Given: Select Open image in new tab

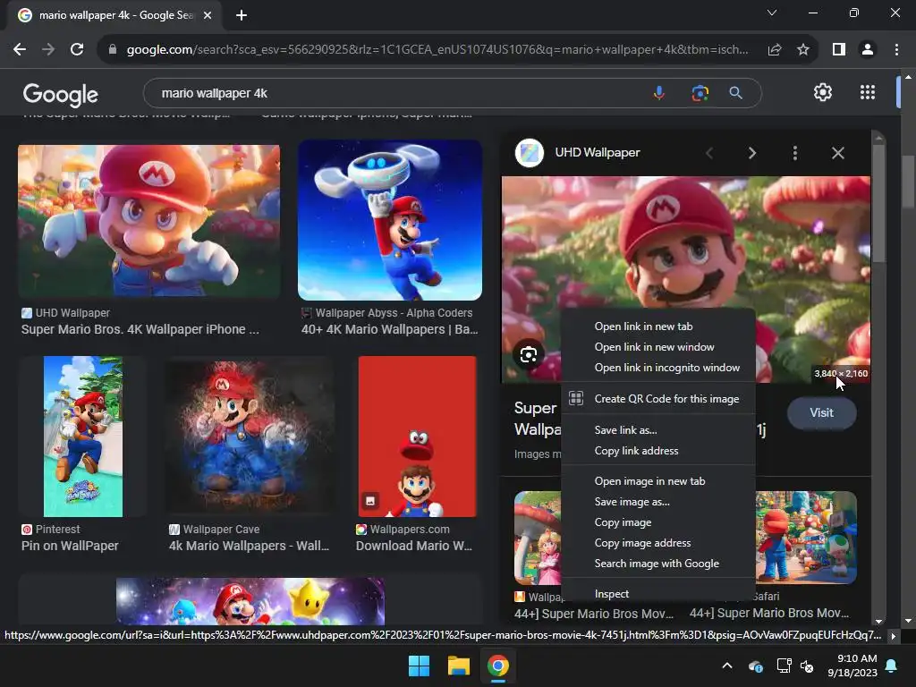Looking at the screenshot, I should tap(649, 480).
